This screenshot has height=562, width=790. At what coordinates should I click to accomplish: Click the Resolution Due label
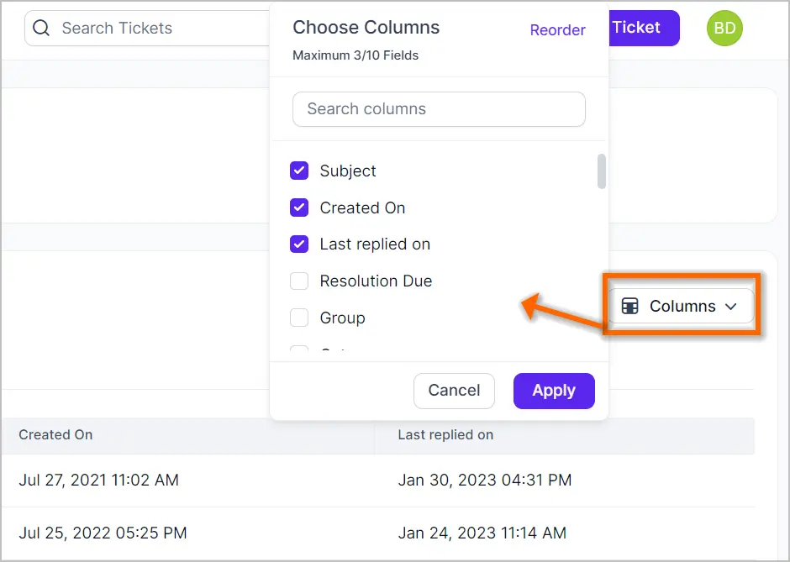click(376, 281)
